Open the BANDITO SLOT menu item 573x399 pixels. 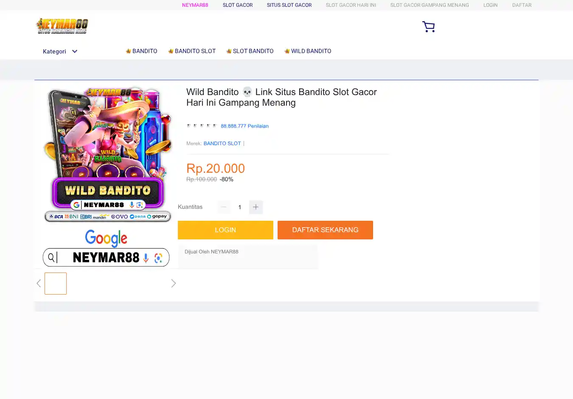click(x=192, y=51)
